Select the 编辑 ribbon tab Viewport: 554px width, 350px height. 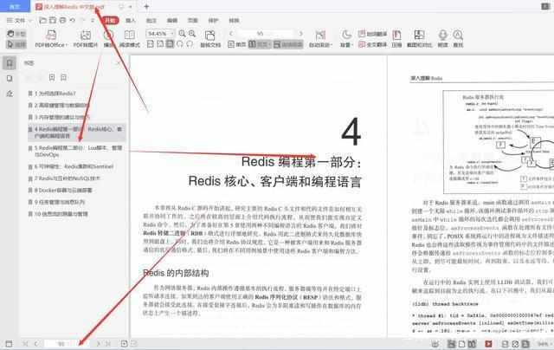click(172, 21)
